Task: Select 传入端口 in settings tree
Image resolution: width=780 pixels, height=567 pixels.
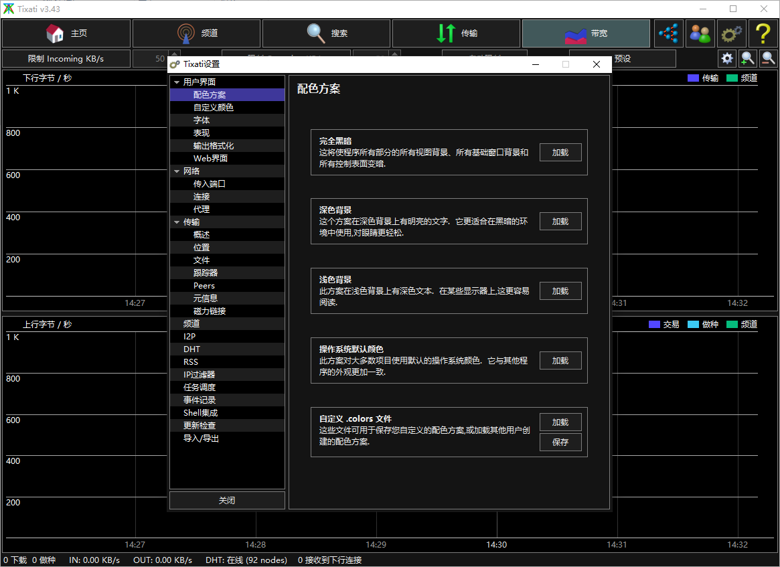Action: pos(228,184)
